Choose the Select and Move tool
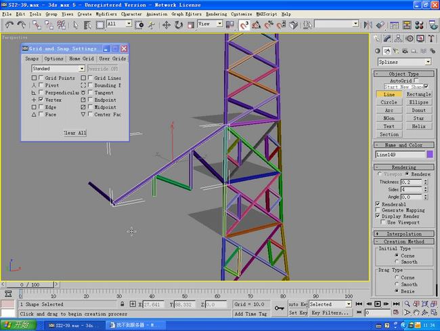440x331 pixels. pyautogui.click(x=167, y=25)
